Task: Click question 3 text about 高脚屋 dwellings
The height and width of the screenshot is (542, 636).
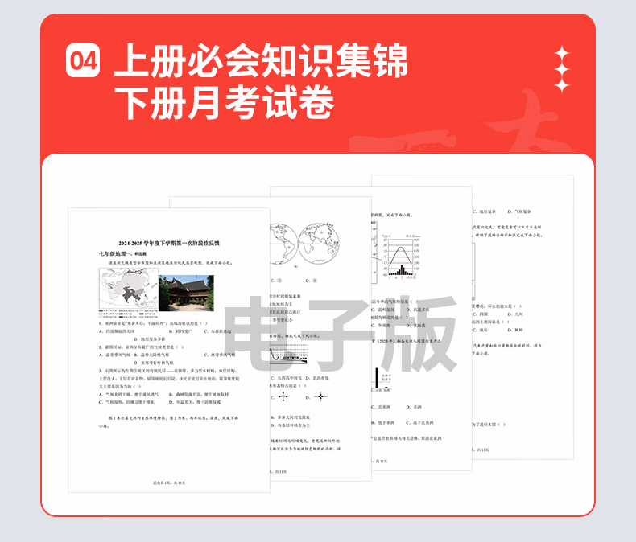Action: tap(169, 378)
